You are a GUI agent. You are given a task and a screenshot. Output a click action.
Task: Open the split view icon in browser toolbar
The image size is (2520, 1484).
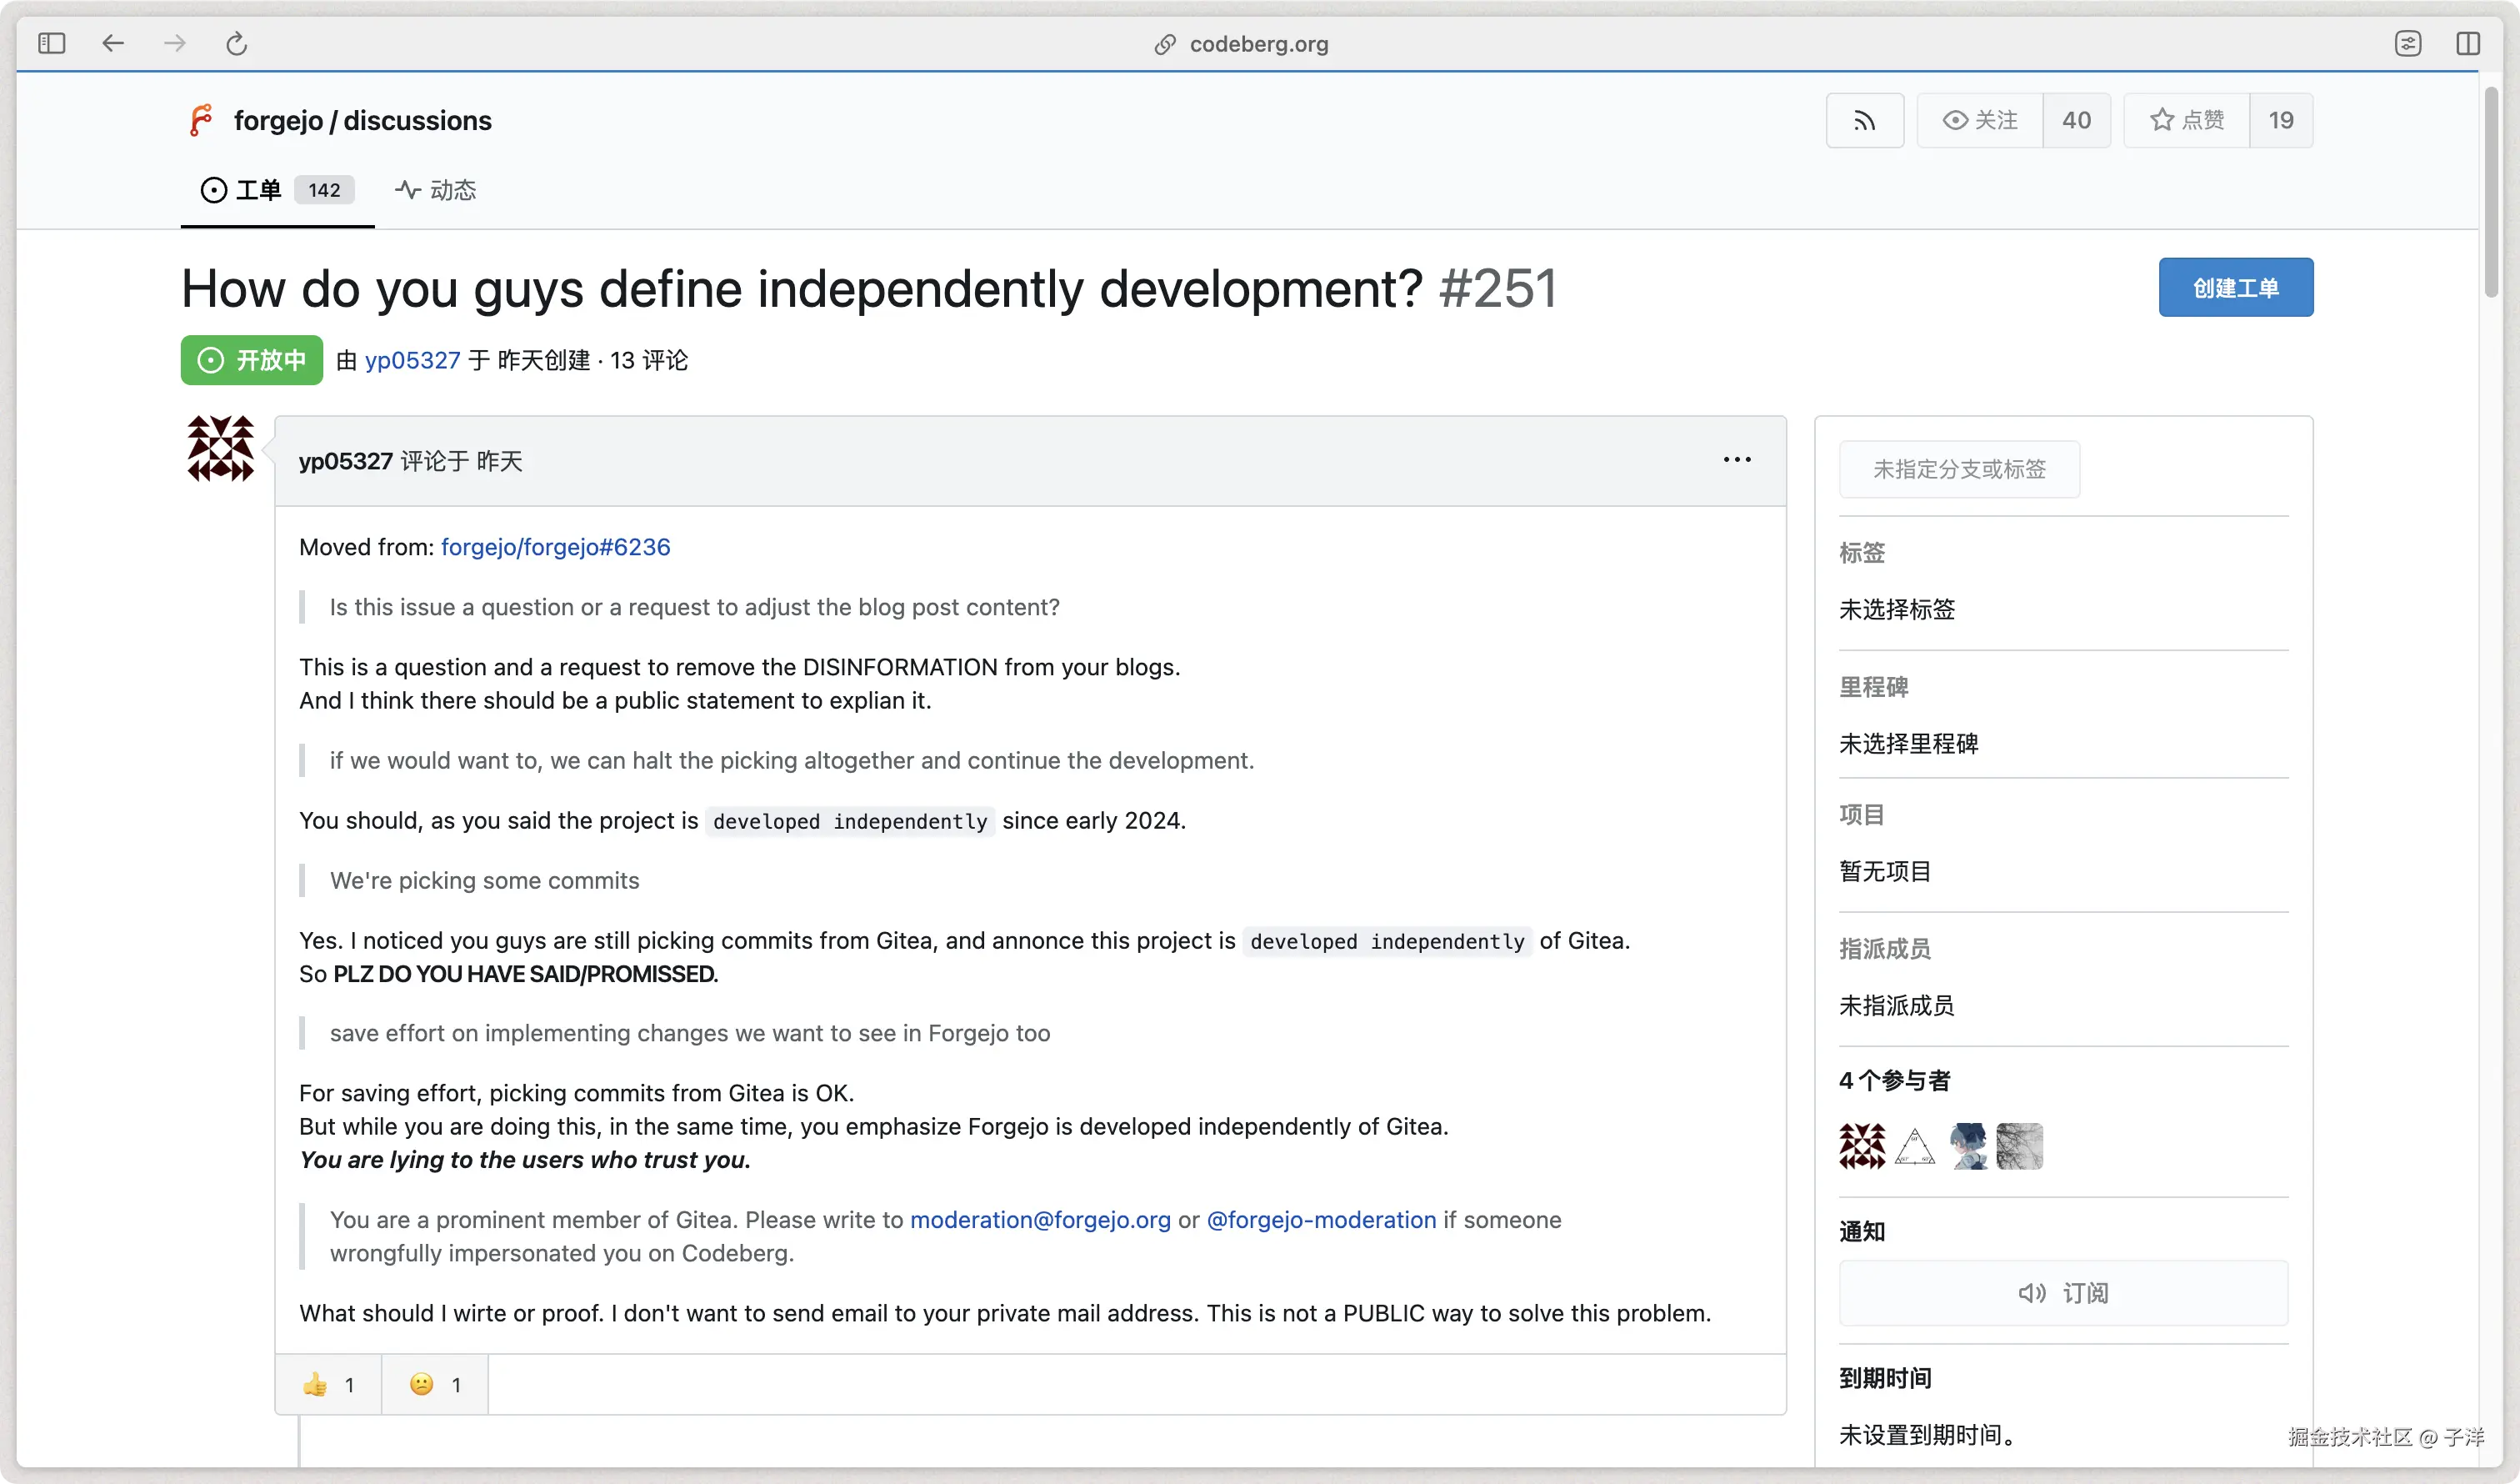(x=2467, y=43)
